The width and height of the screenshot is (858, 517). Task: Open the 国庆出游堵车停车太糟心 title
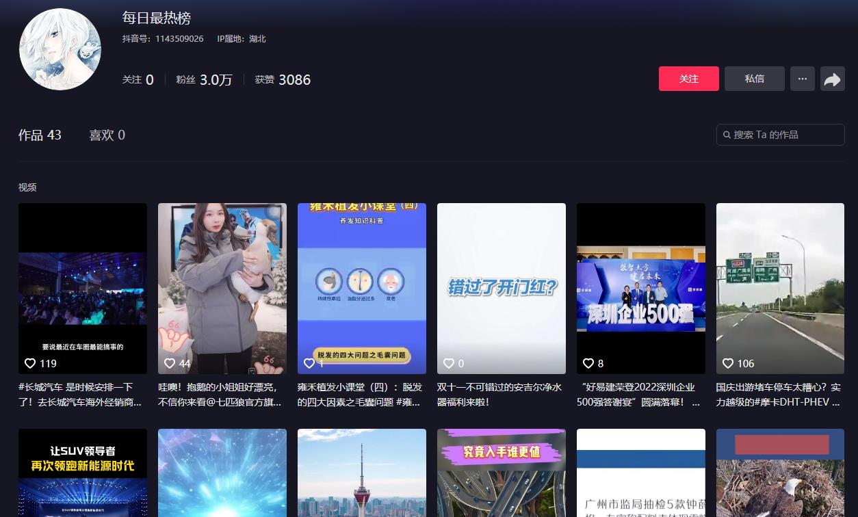coord(779,395)
